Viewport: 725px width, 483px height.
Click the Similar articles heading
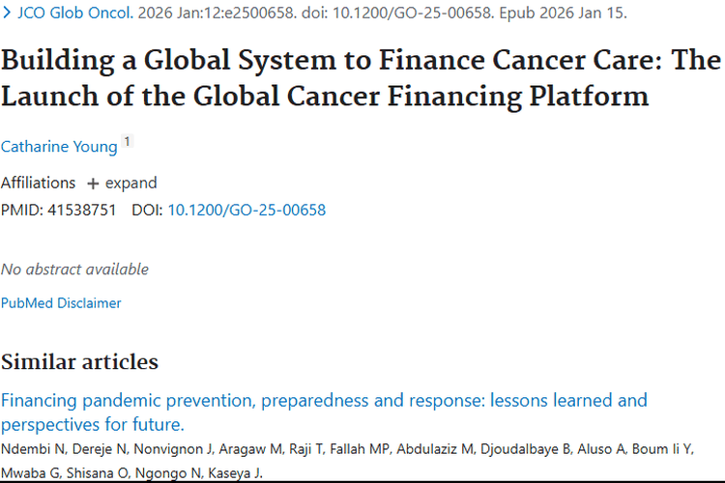(79, 362)
